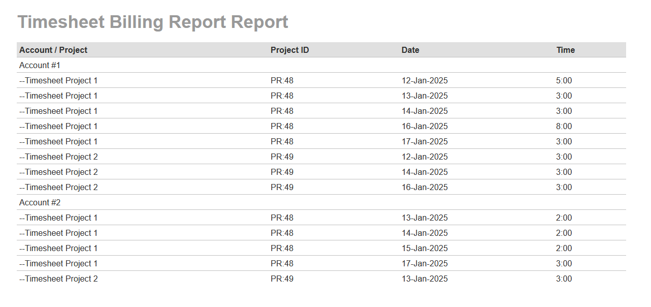
Task: Click PR:49 in the 16-Jan-2025 row
Action: coord(282,187)
